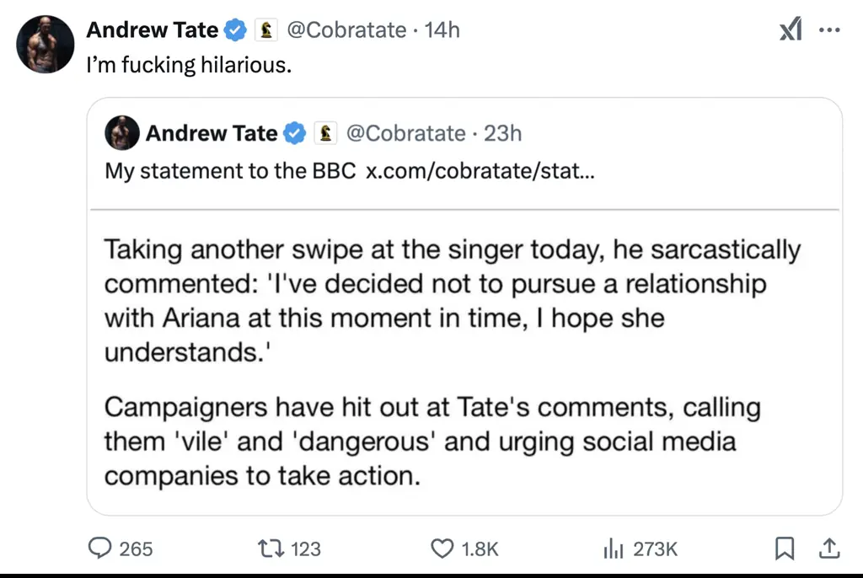Open repost options menu
The height and width of the screenshot is (578, 863).
click(x=271, y=549)
